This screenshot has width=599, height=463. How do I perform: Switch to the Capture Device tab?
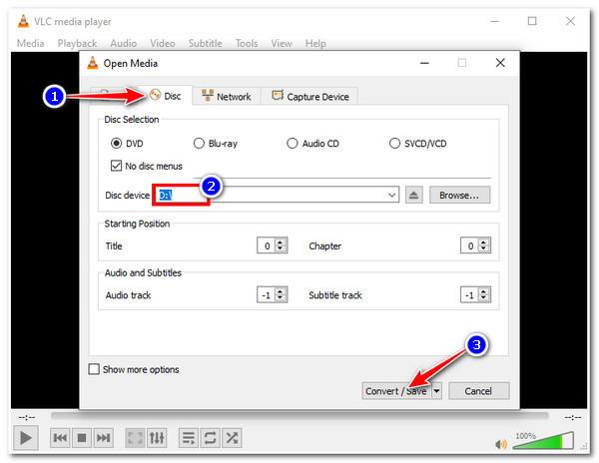click(309, 96)
